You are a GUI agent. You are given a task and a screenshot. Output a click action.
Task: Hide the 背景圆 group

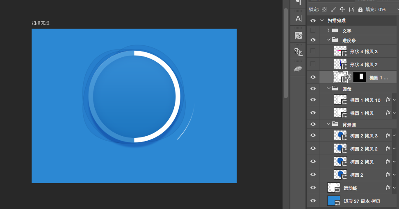pos(313,124)
